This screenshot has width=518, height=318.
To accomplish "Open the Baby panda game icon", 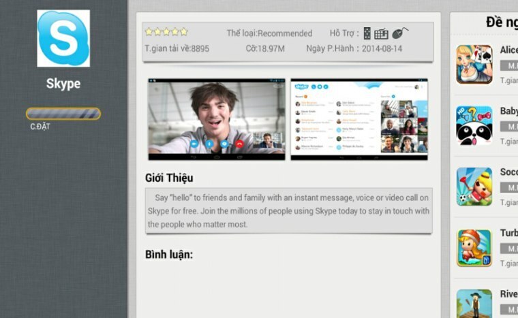I will point(474,125).
